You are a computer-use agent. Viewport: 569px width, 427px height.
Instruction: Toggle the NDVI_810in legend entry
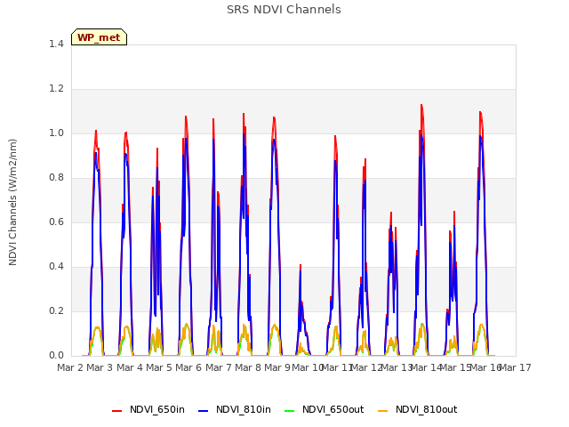(x=235, y=410)
